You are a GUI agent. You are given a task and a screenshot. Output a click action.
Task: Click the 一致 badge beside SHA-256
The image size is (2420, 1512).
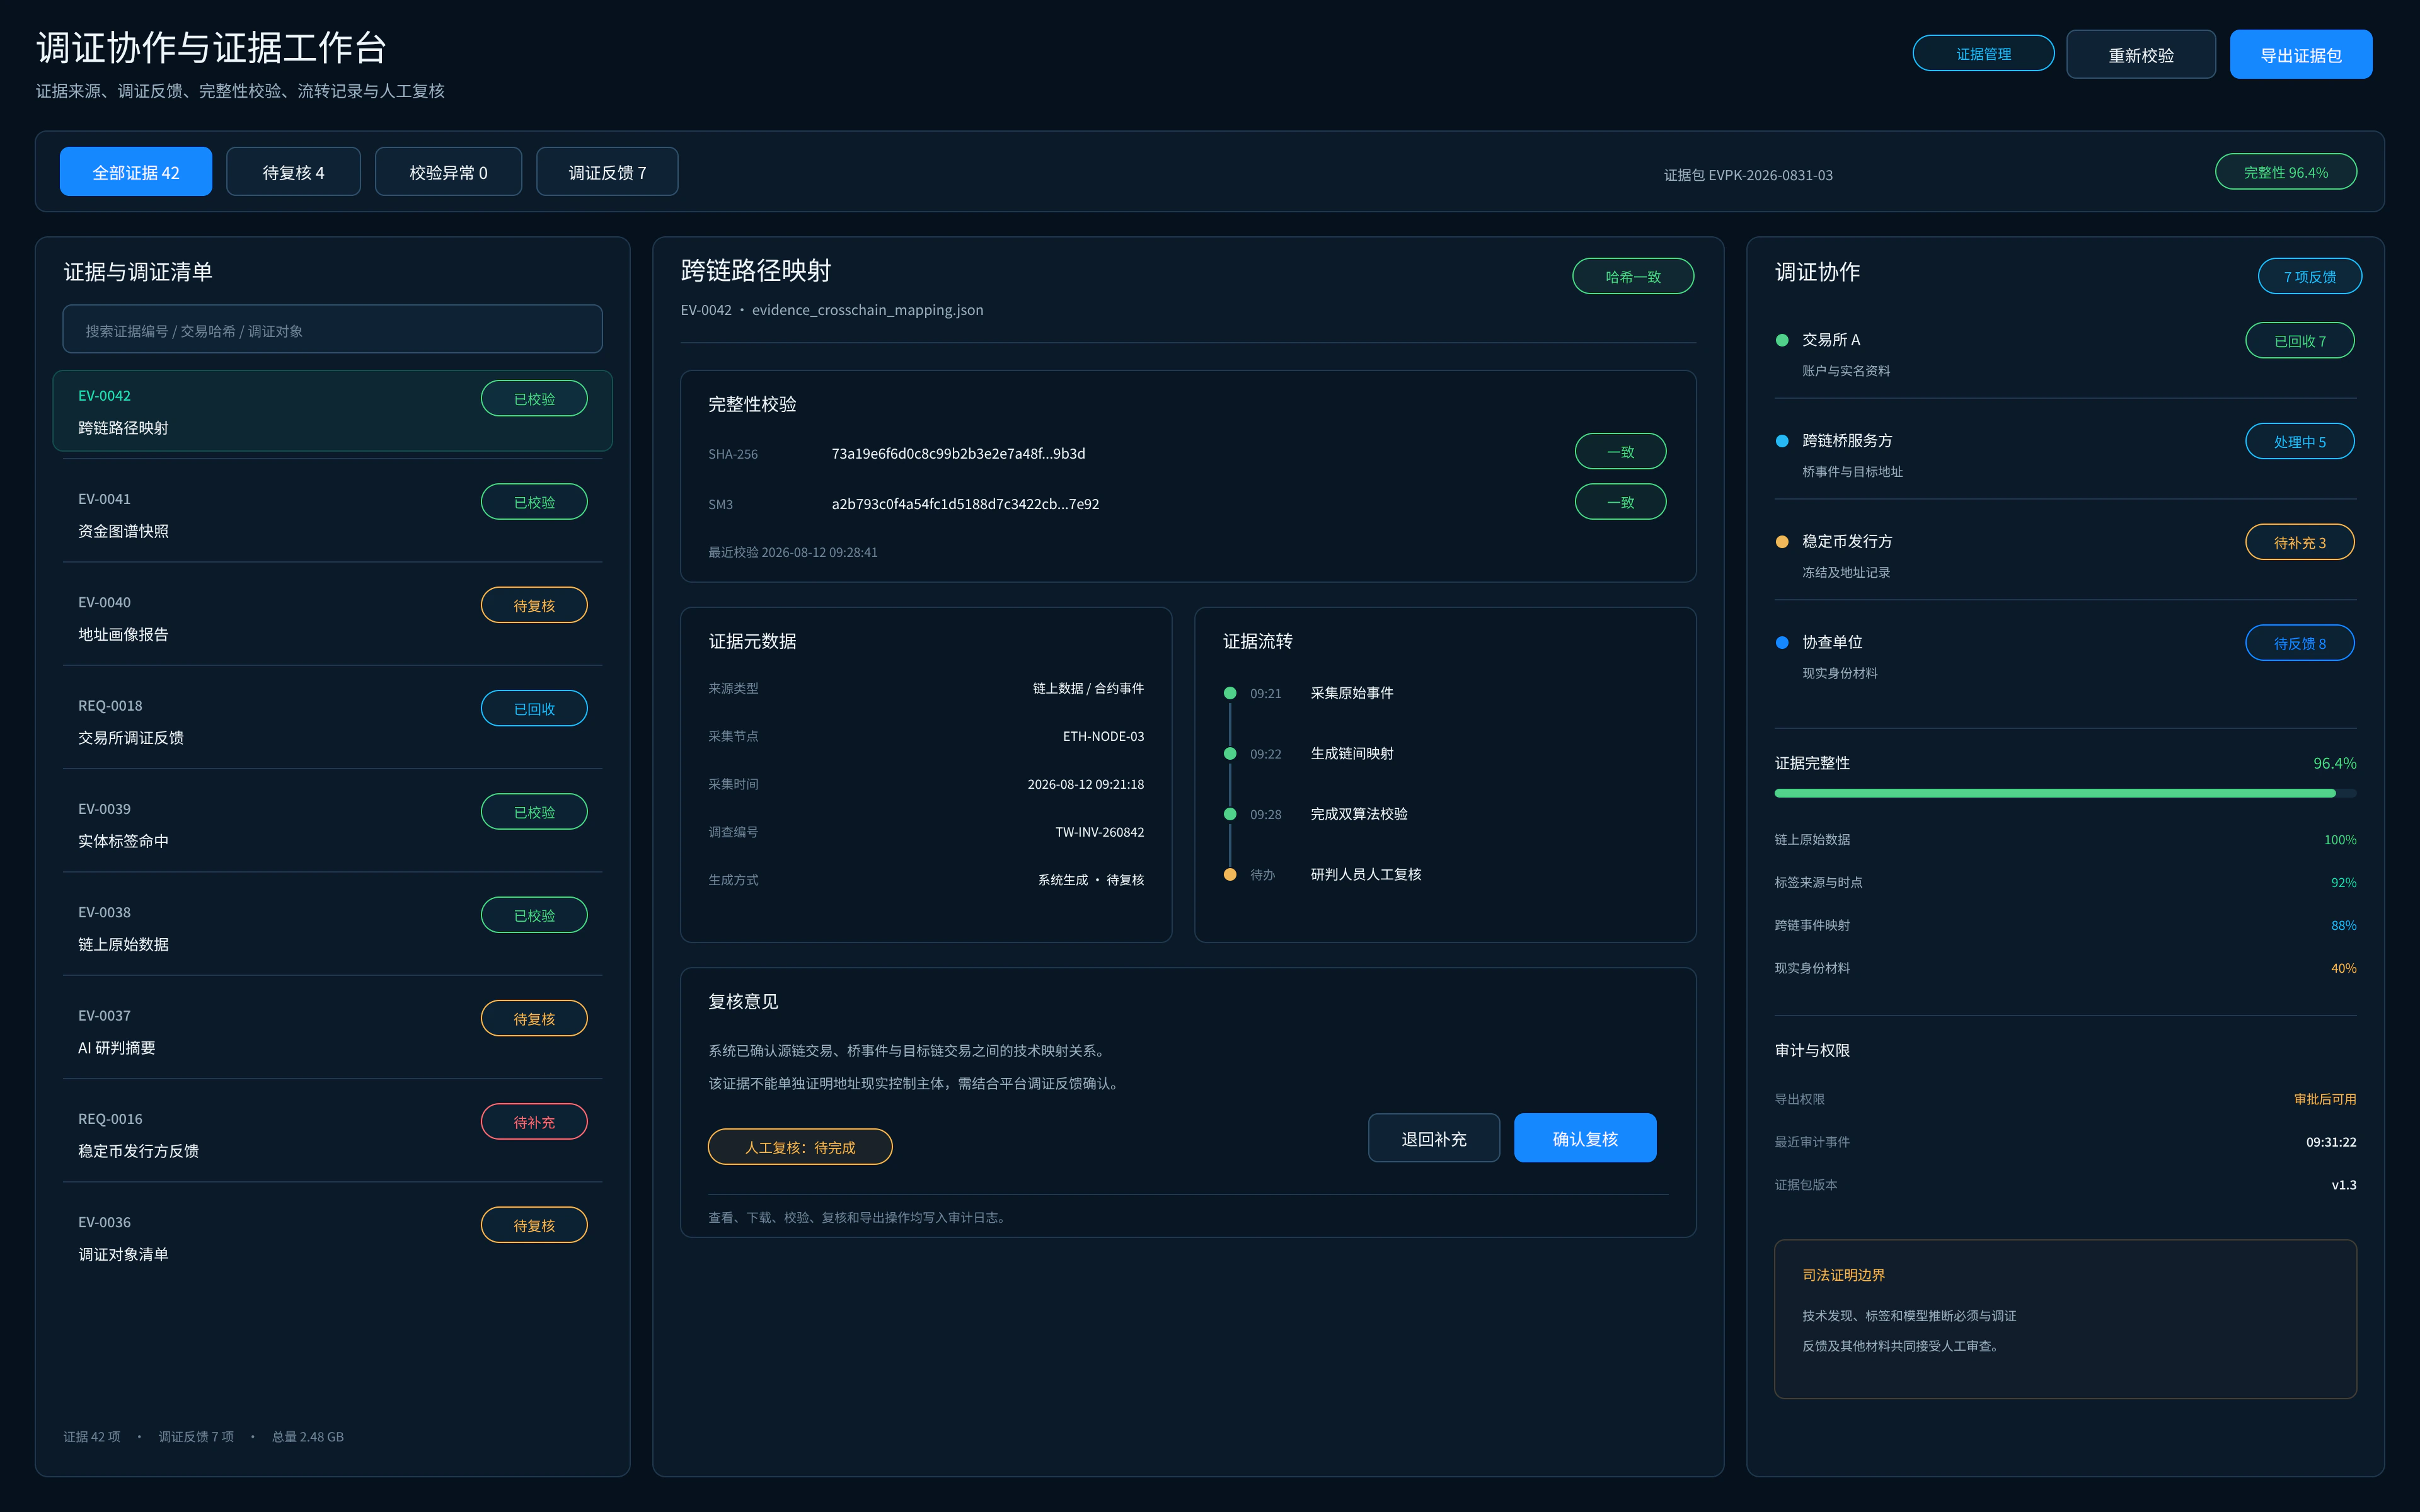point(1620,452)
